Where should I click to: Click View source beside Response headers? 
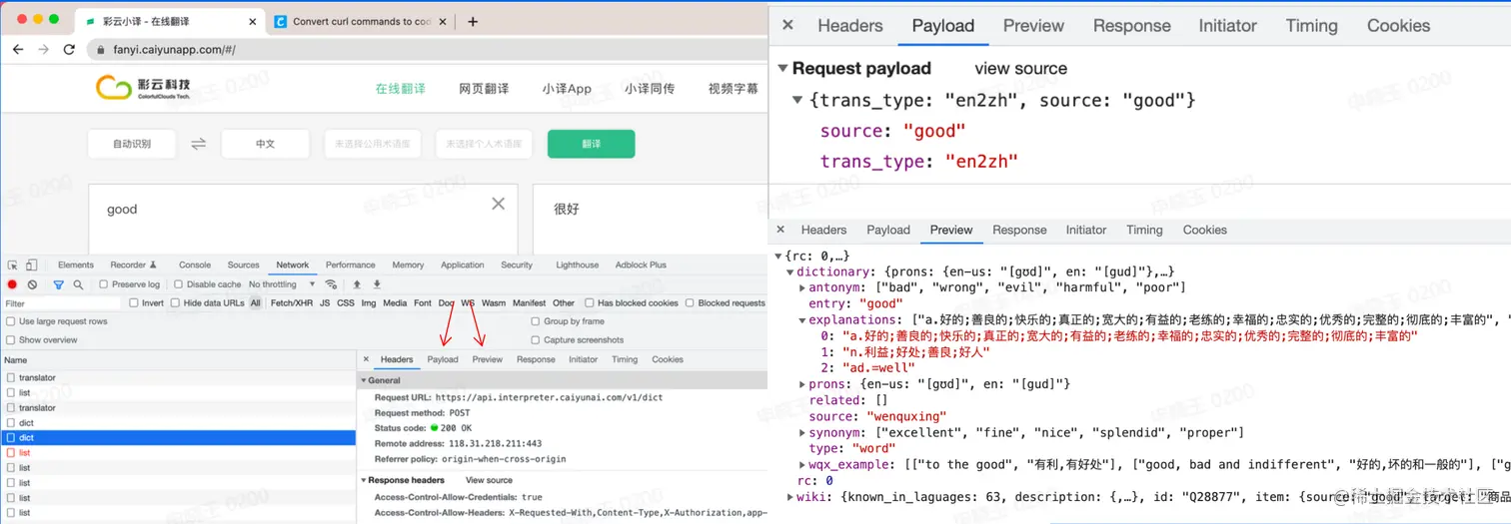[x=489, y=480]
